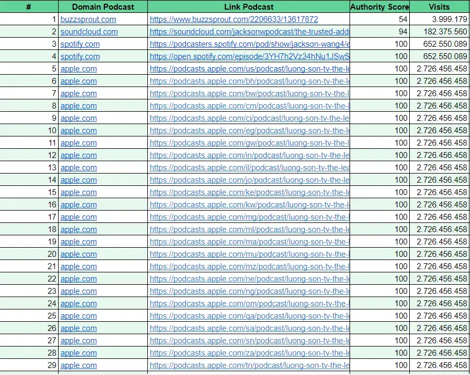Open the podcasts.apple.com/mu podcast link

point(250,254)
